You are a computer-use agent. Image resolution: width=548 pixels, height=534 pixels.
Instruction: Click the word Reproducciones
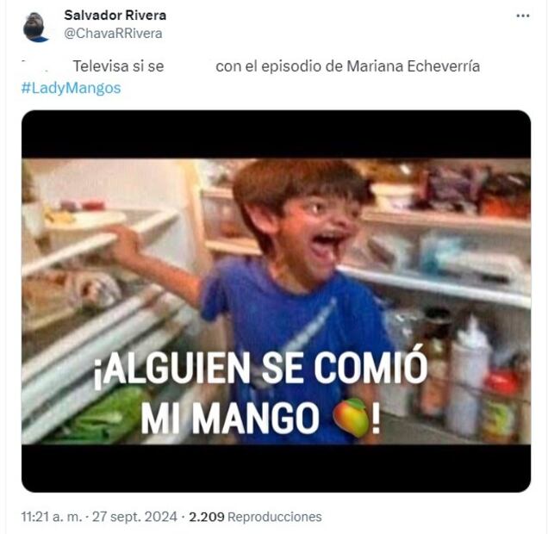tap(275, 517)
